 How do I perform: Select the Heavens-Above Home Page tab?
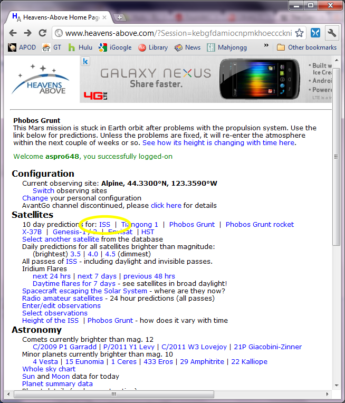point(59,17)
